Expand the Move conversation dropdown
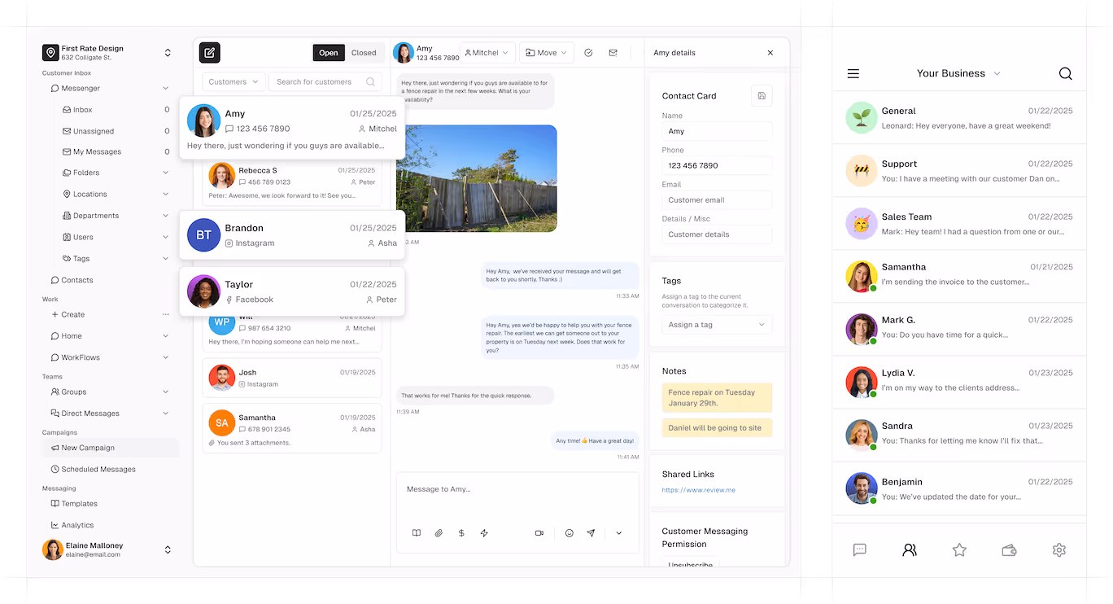 pyautogui.click(x=546, y=52)
